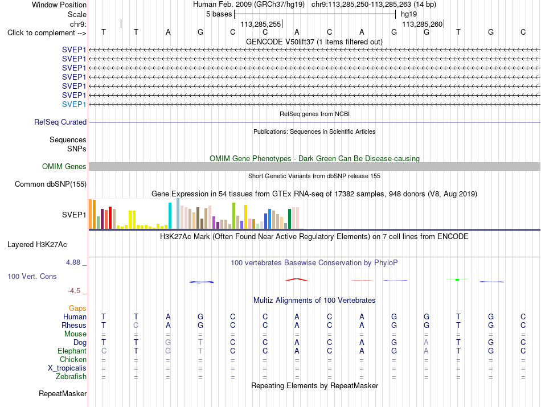The height and width of the screenshot is (407, 541).
Task: Click the red PhyloP conservation peak
Action: (296, 279)
